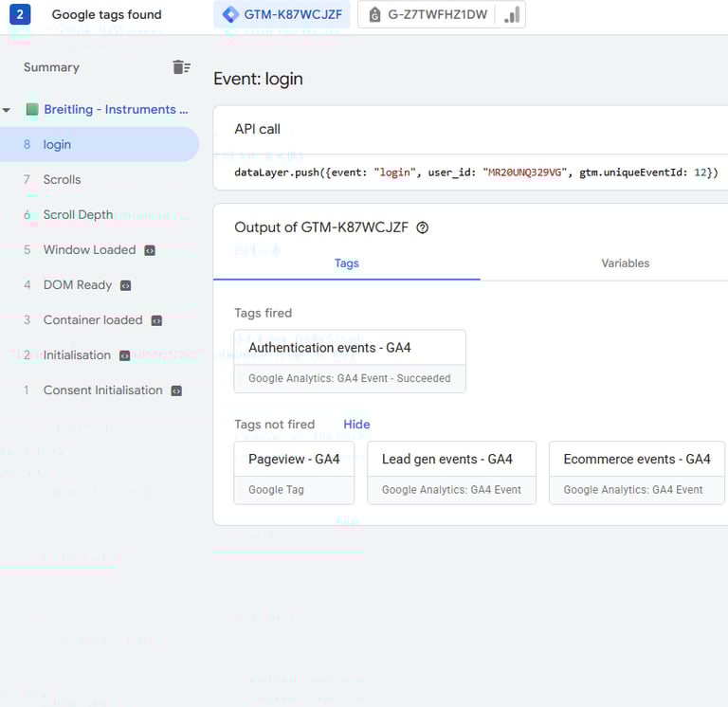Click the green page icon beside Breitling
The image size is (728, 707).
pos(32,110)
